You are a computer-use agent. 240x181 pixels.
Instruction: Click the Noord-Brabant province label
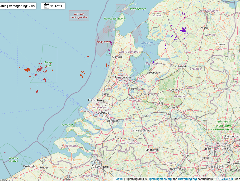(x=131, y=143)
